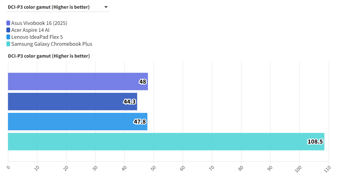Toggle the Samsung Galaxy Chromebook Plus legend label
341x176 pixels.
point(52,44)
